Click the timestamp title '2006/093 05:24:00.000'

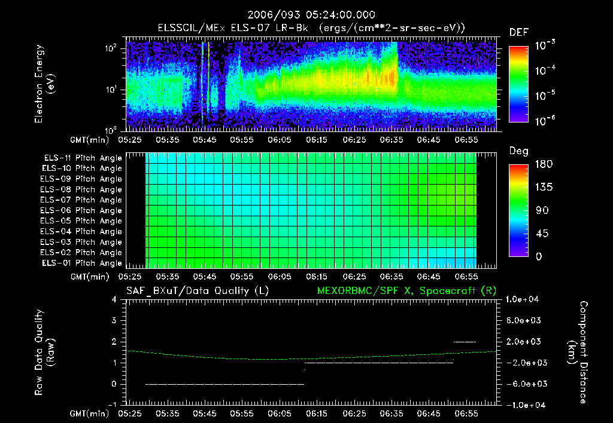311,15
